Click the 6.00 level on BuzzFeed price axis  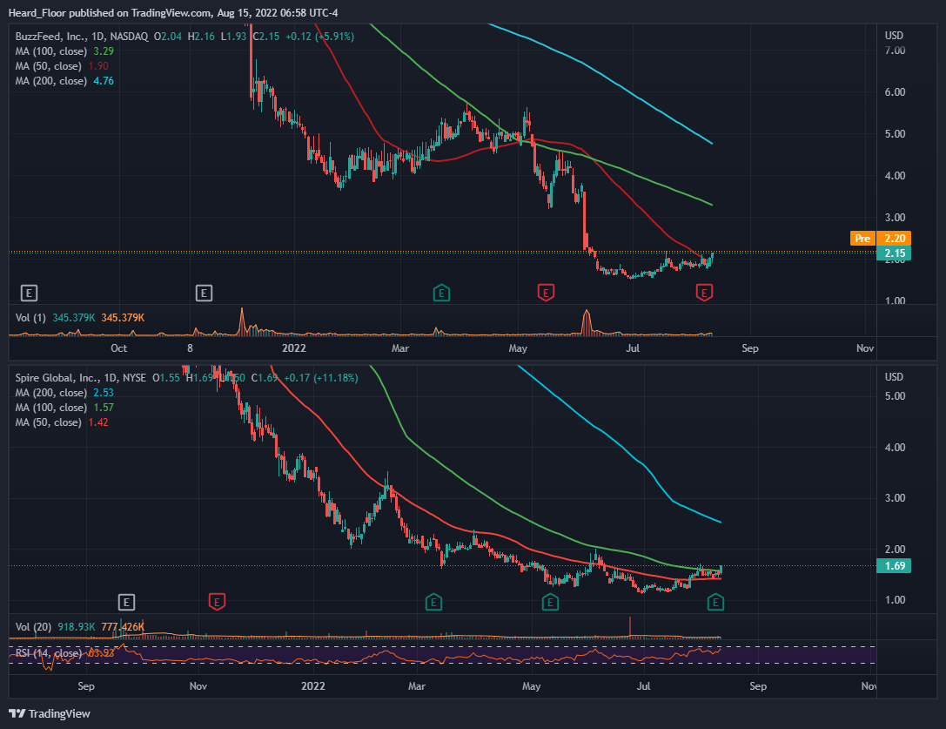(895, 92)
